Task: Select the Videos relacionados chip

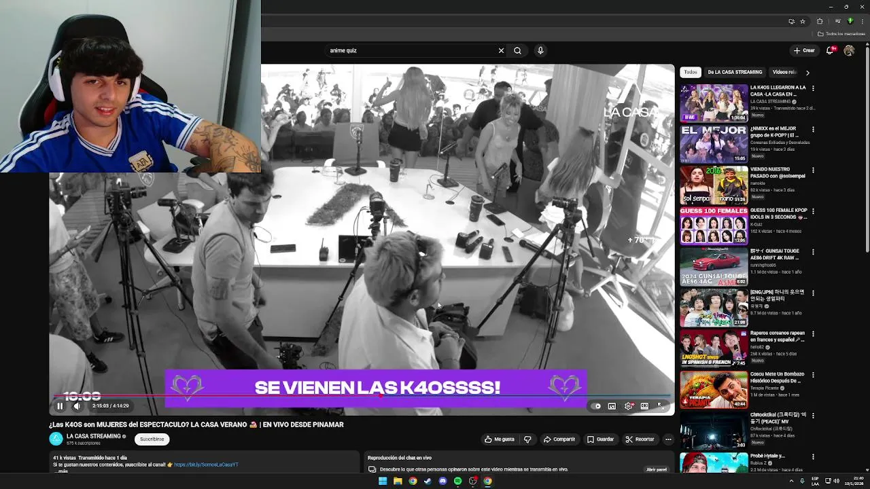Action: coord(784,72)
